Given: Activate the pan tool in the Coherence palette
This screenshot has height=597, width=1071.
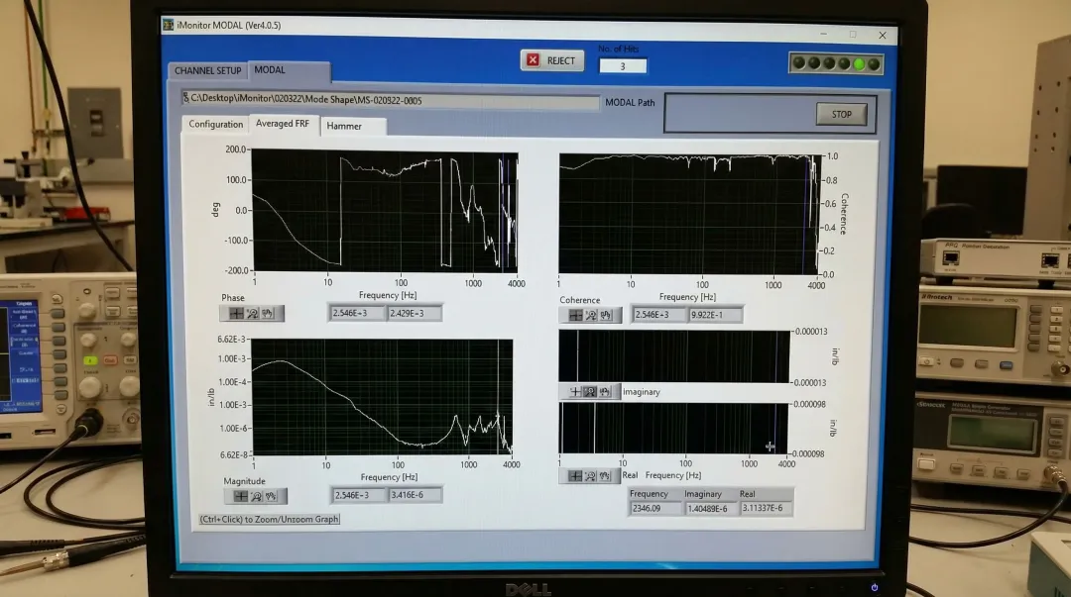Looking at the screenshot, I should [x=606, y=314].
